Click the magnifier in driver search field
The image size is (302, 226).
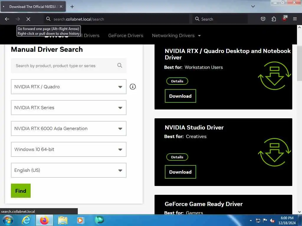[120, 66]
